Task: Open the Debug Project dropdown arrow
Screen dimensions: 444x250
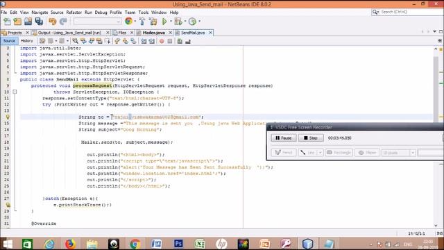Action: [x=185, y=22]
